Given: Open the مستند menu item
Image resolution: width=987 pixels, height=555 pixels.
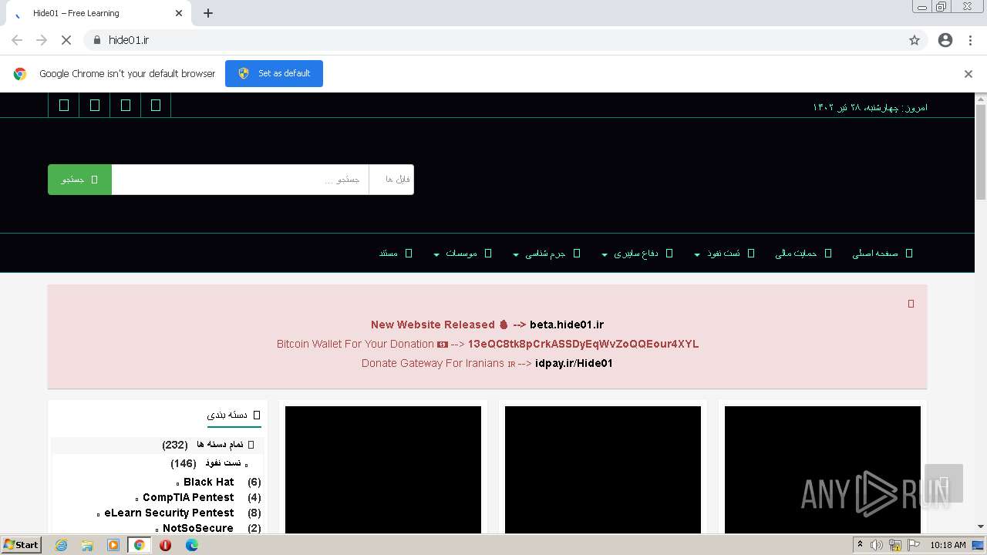Looking at the screenshot, I should coord(396,254).
